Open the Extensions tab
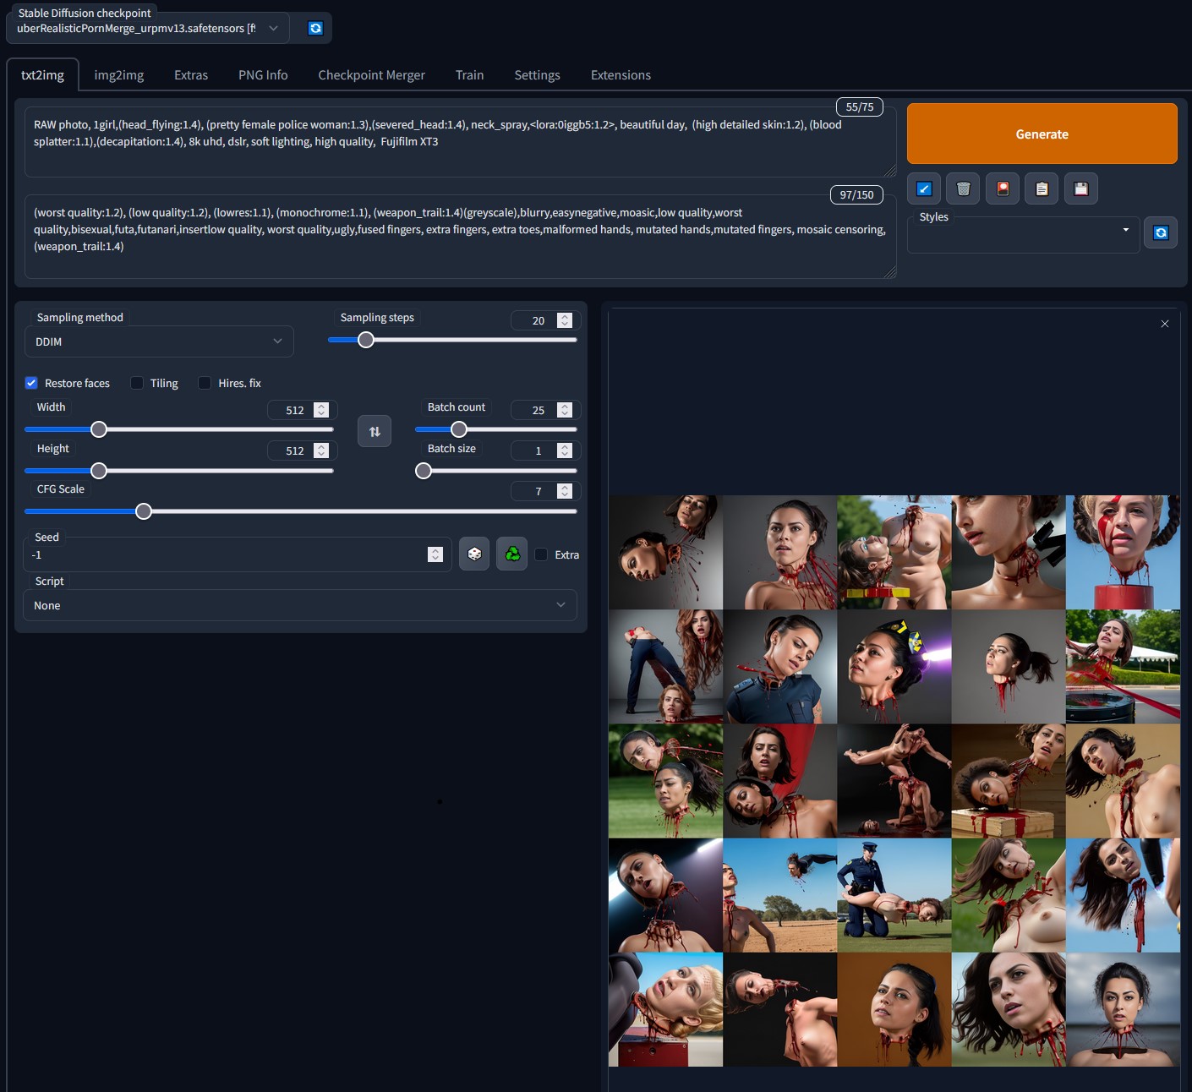The width and height of the screenshot is (1192, 1092). tap(621, 74)
